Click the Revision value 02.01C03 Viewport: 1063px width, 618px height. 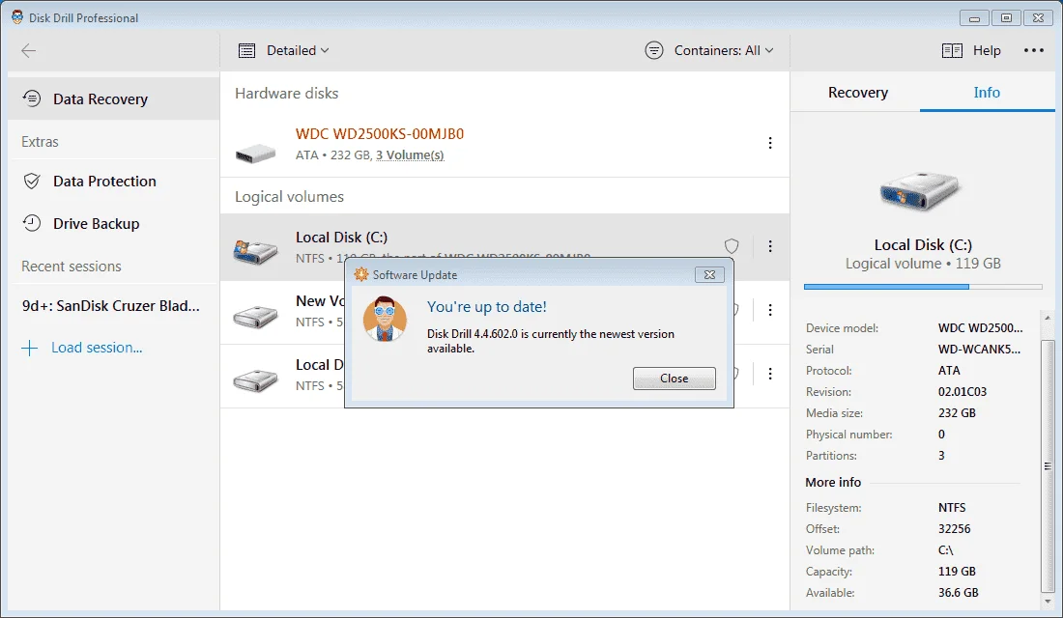pos(962,392)
